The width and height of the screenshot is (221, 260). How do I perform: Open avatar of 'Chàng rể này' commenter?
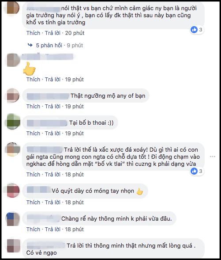point(13,219)
